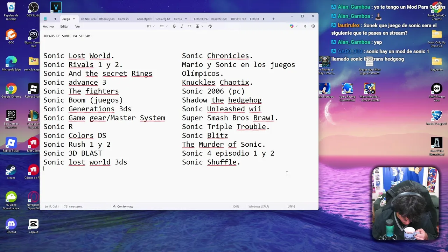The image size is (448, 252).
Task: Open the Editar menu
Action: point(64,26)
